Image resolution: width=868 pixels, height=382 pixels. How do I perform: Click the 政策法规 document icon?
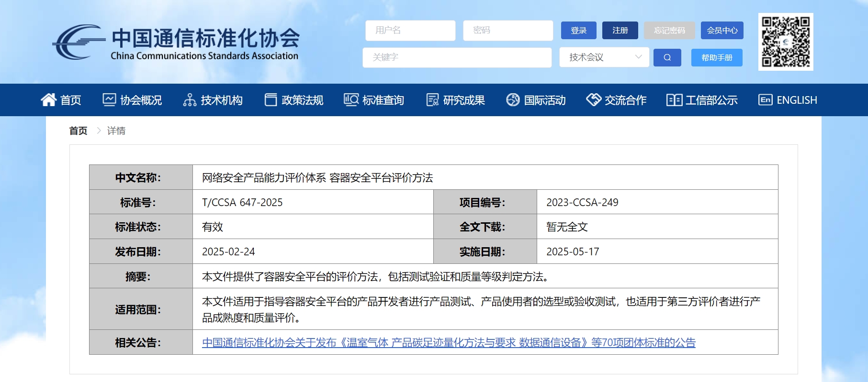pos(271,99)
